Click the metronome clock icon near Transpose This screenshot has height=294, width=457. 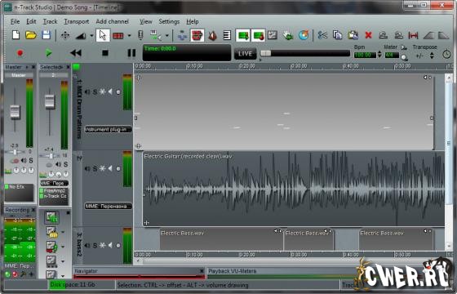[x=446, y=54]
